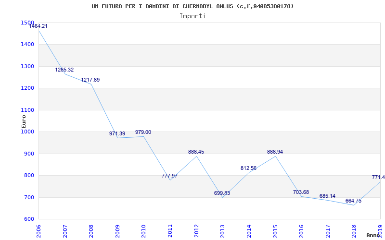Click data label 1217.89
Image resolution: width=385 pixels, height=240 pixels.
point(90,80)
